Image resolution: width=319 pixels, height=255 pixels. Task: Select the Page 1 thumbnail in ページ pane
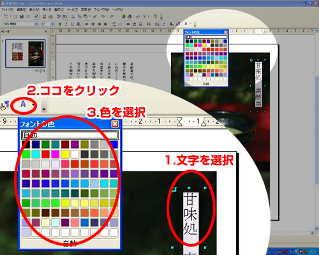coord(26,54)
